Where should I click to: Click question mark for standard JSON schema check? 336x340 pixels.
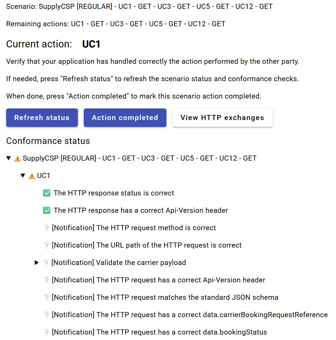point(46,297)
